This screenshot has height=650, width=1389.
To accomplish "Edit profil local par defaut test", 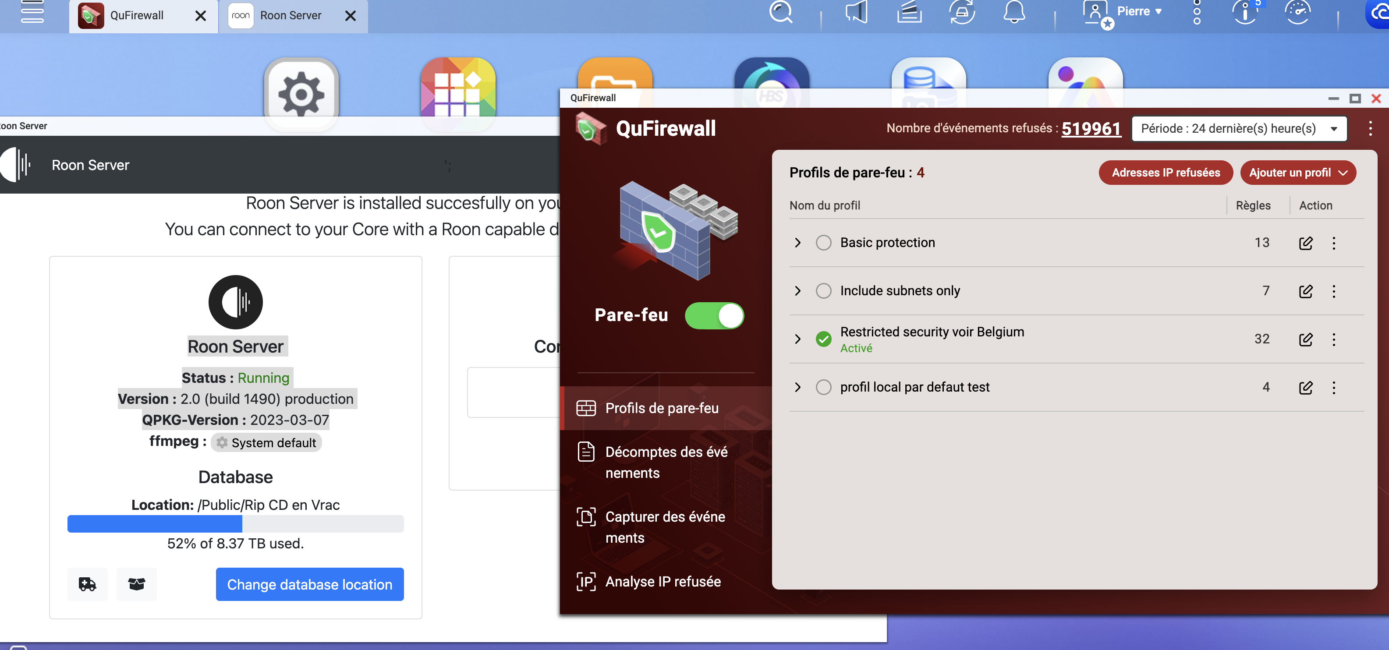I will point(1305,388).
